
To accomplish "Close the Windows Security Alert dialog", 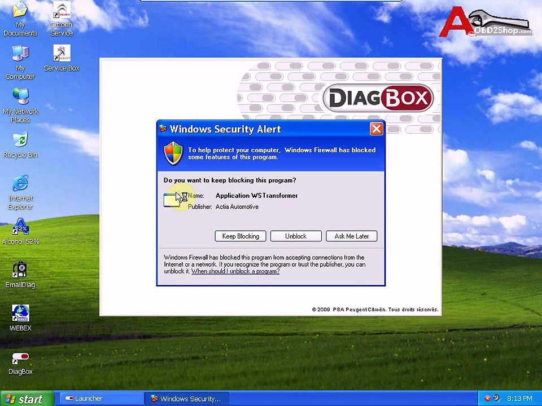I will 377,129.
